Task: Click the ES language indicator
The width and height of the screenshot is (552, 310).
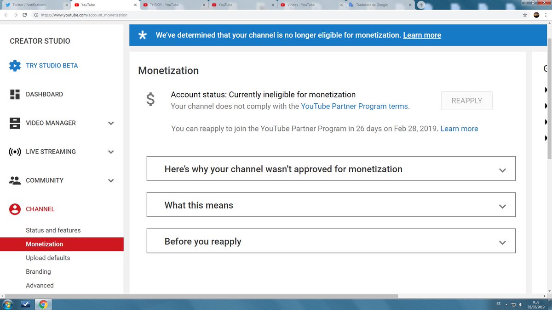Action: [499, 304]
